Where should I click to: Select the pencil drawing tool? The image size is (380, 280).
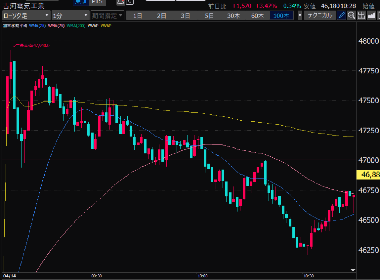pos(341,15)
